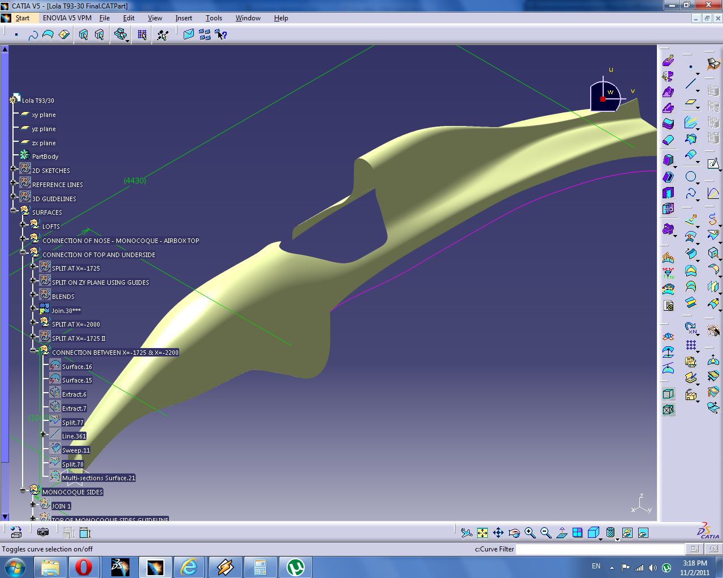Click the Zoom In icon

coord(530,532)
